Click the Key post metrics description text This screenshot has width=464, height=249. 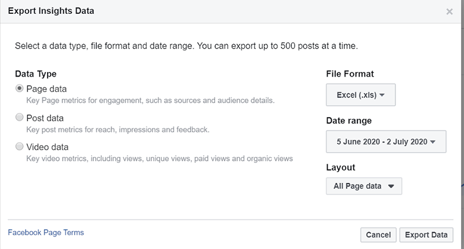118,129
